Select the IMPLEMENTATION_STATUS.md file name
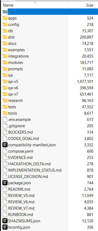Image resolution: width=98 pixels, height=231 pixels. point(35,170)
